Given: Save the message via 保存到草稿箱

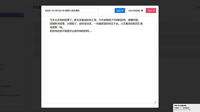Looking at the screenshot, I should pos(135,11).
